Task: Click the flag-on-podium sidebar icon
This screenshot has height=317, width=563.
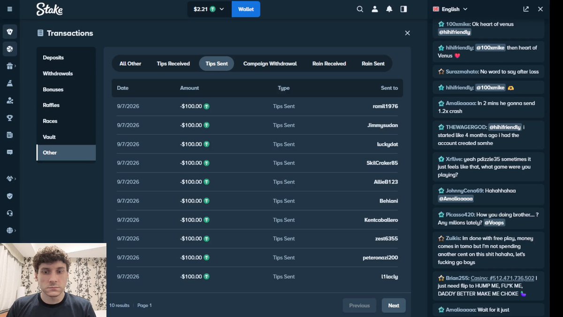Action: [10, 83]
